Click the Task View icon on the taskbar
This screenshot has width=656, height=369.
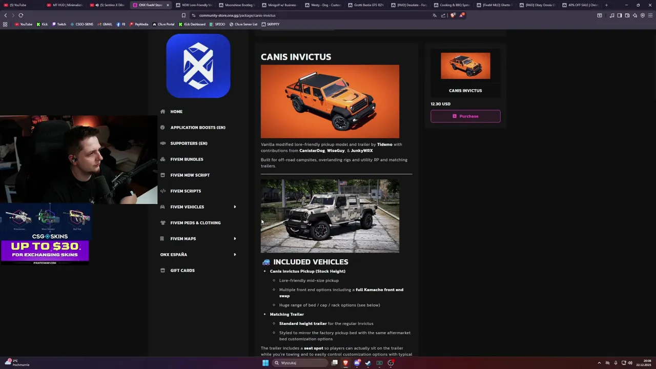click(x=334, y=363)
